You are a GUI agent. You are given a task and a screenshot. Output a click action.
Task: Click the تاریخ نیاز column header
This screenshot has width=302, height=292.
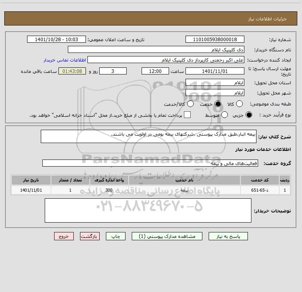pos(31,180)
